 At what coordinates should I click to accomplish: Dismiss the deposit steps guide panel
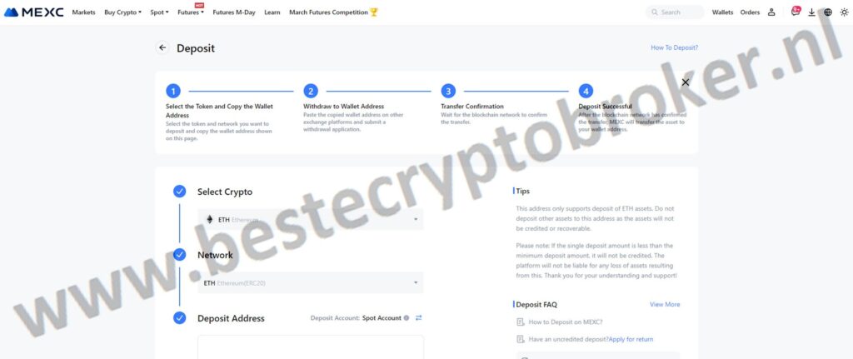coord(686,82)
